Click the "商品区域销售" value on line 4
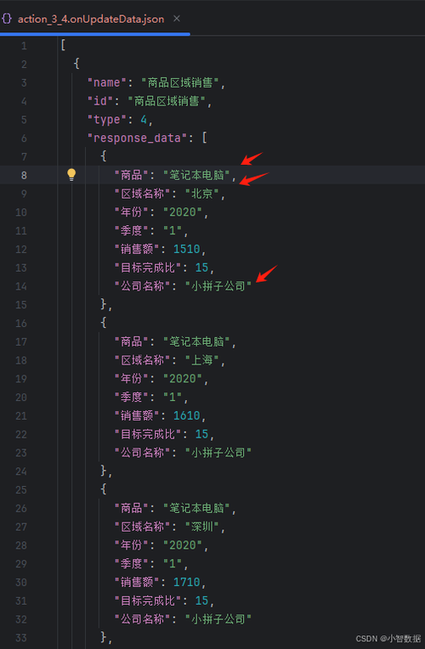Image resolution: width=425 pixels, height=649 pixels. [x=167, y=101]
